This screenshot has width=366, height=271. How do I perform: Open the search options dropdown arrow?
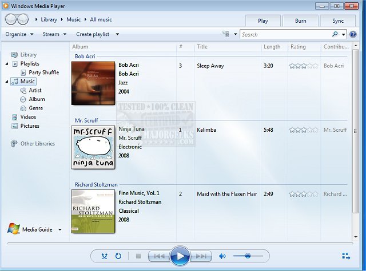343,34
